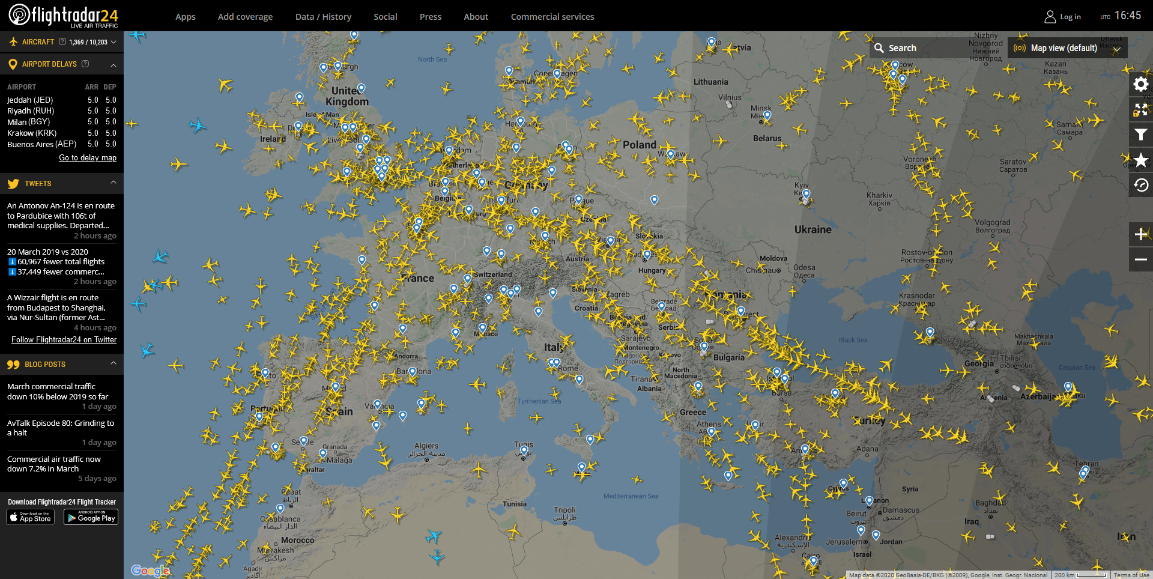This screenshot has height=579, width=1153.
Task: Click the UTC clock display
Action: point(1121,16)
